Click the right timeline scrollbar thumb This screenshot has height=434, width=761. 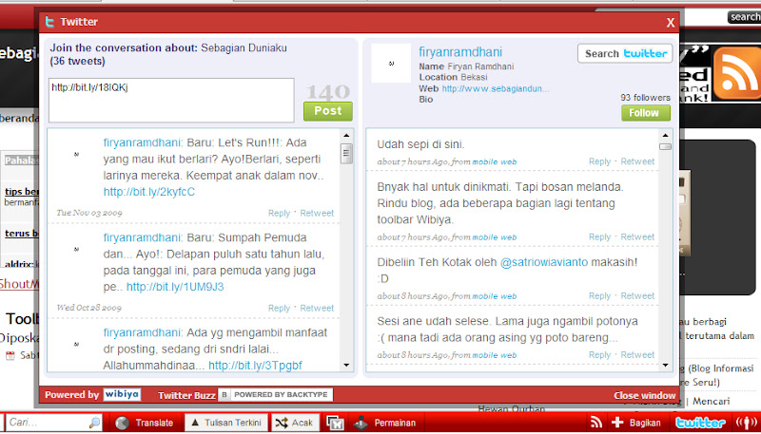665,147
